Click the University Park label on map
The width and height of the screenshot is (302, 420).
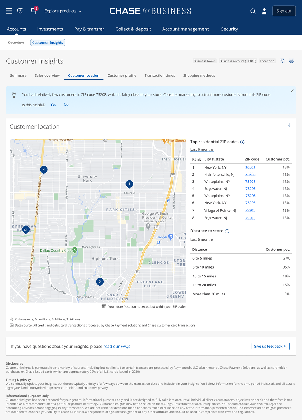[87, 178]
